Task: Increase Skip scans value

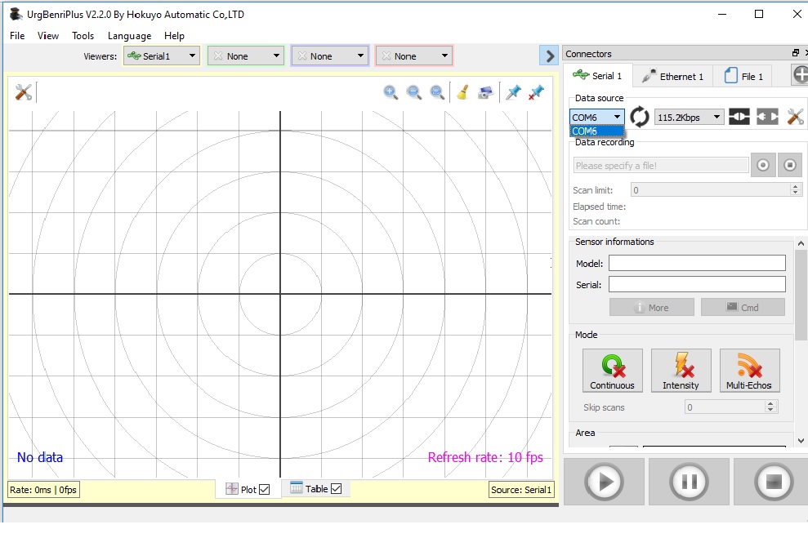Action: point(770,404)
